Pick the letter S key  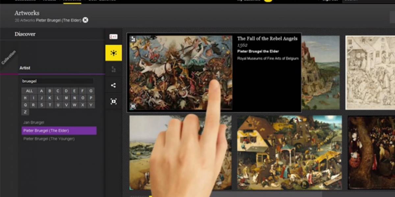42,105
